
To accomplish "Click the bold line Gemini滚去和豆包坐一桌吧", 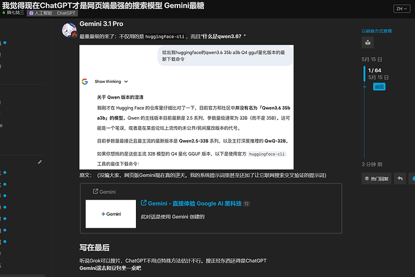I will [x=111, y=268].
